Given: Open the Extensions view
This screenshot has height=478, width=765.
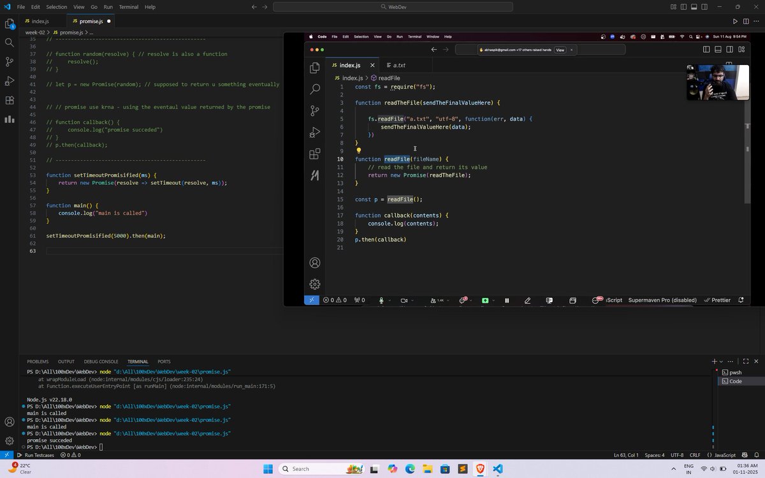Looking at the screenshot, I should [x=10, y=100].
